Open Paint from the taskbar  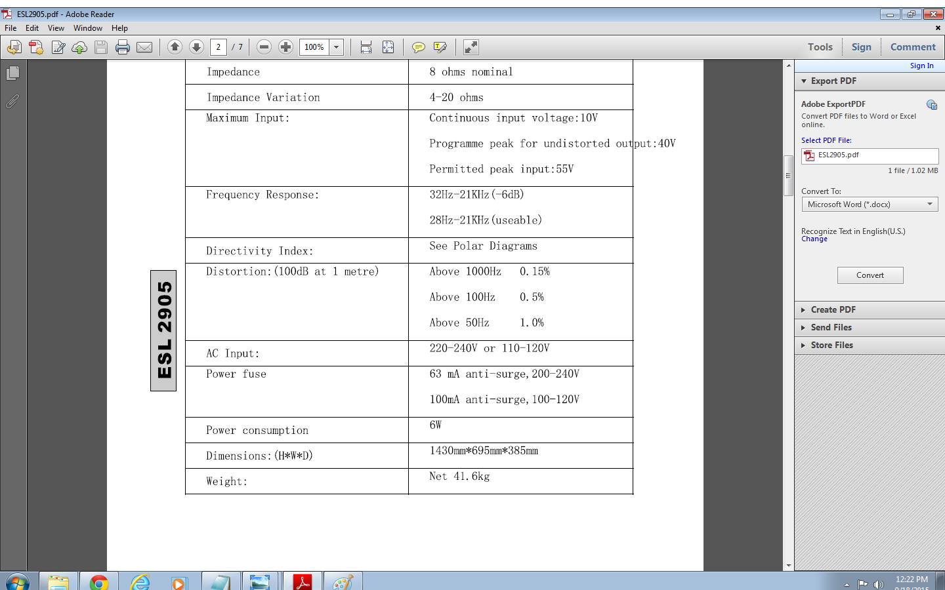pyautogui.click(x=343, y=582)
